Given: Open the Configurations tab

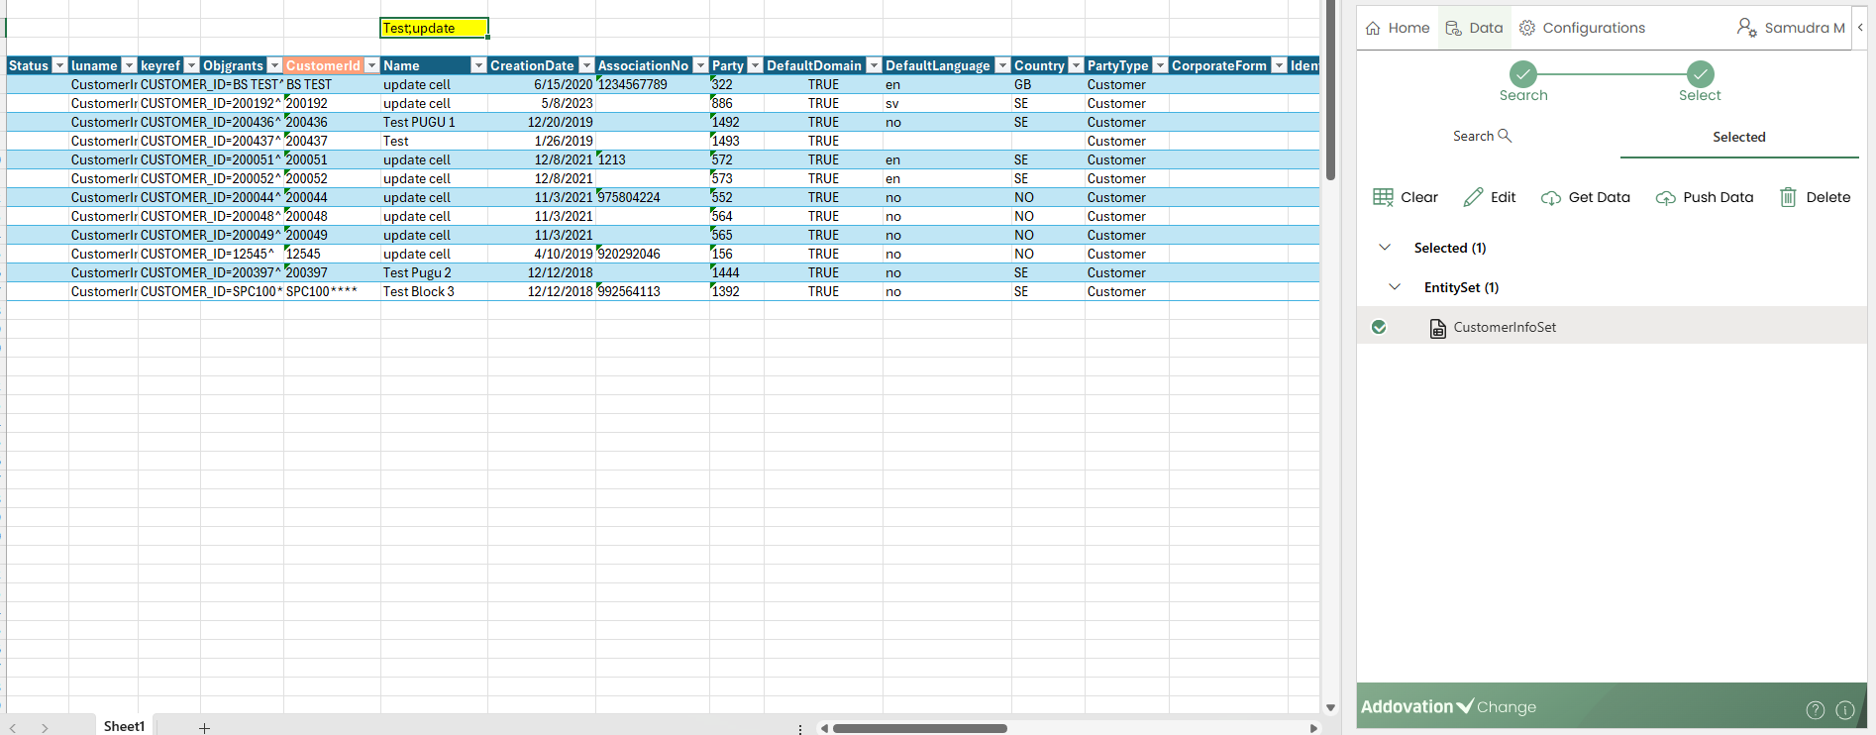Looking at the screenshot, I should click(x=1582, y=28).
